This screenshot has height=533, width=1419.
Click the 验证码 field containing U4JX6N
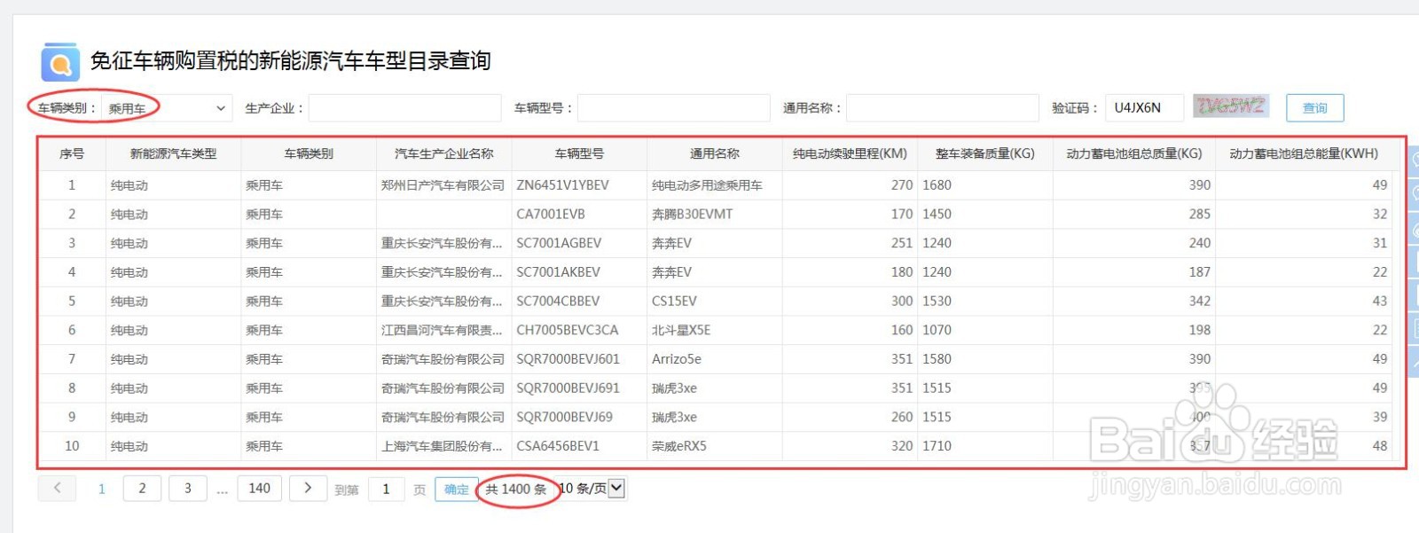[1145, 107]
